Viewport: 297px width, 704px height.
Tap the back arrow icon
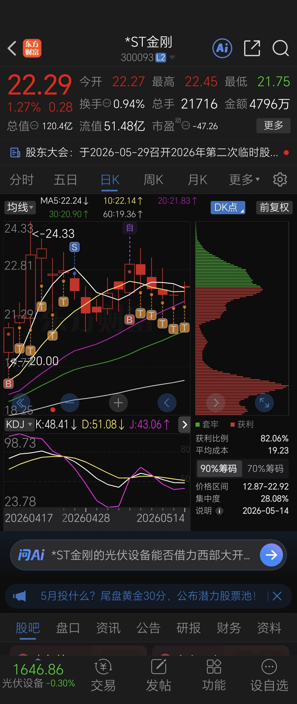[12, 48]
